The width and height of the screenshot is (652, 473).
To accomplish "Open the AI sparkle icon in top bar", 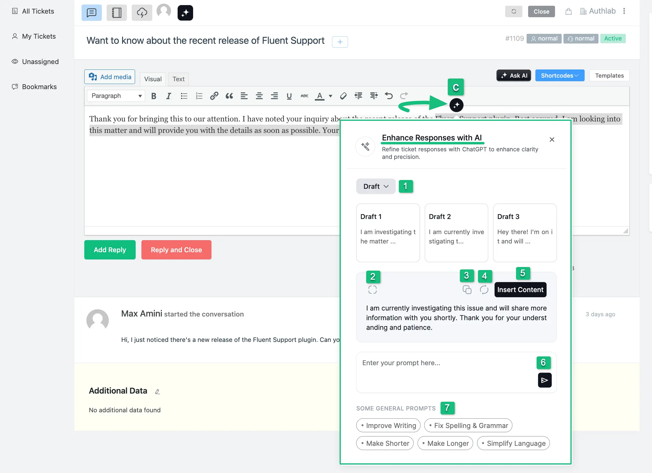I will tap(185, 13).
